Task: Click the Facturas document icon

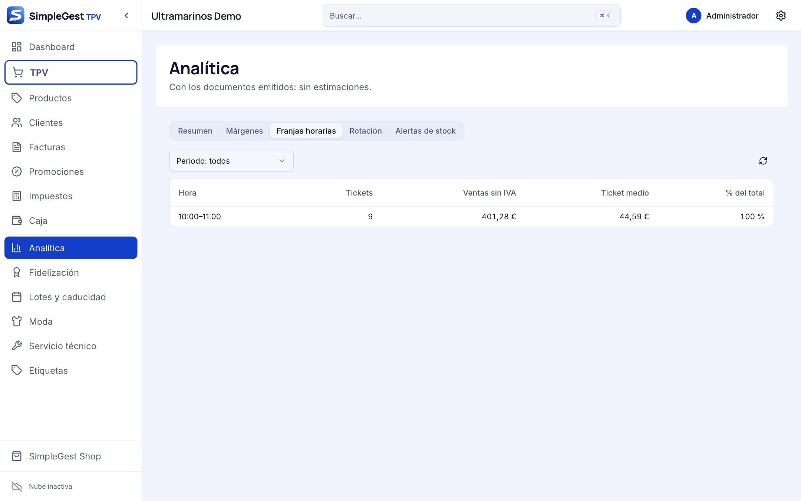Action: coord(17,147)
